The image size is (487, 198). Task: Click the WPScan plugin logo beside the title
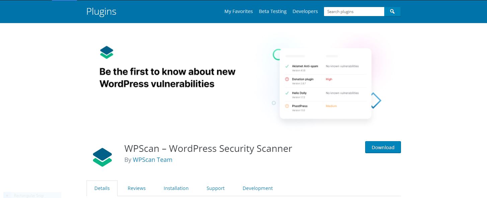click(x=102, y=157)
